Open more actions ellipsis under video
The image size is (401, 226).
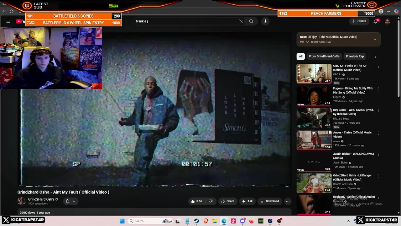(x=288, y=201)
